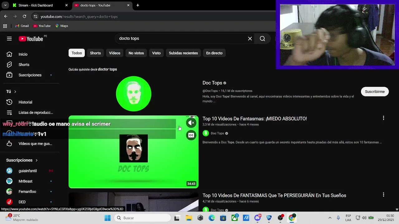Click the microphone tray icon
The width and height of the screenshot is (399, 224).
(338, 218)
